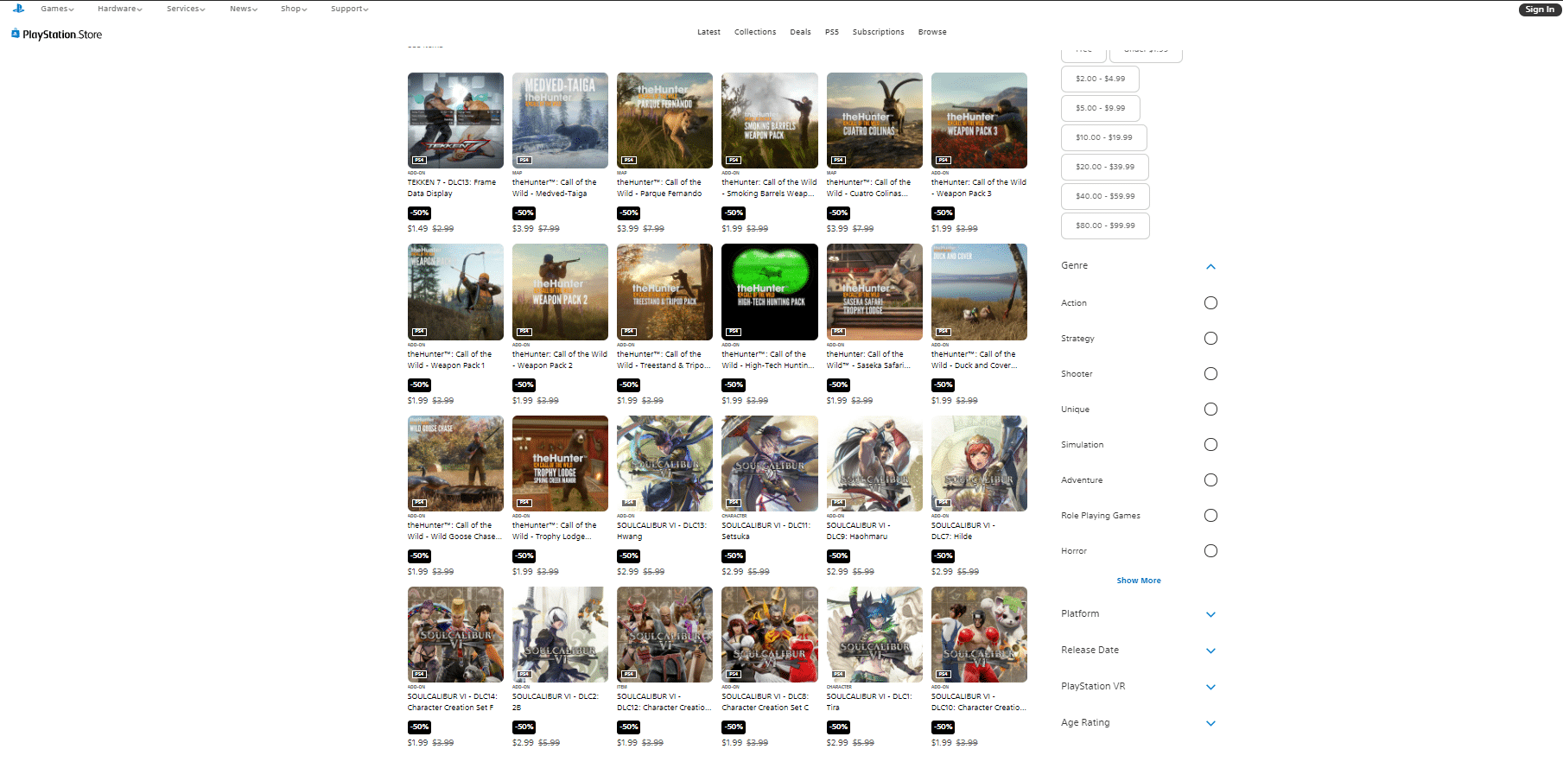
Task: Expand the Release Date filter
Action: click(x=1210, y=651)
